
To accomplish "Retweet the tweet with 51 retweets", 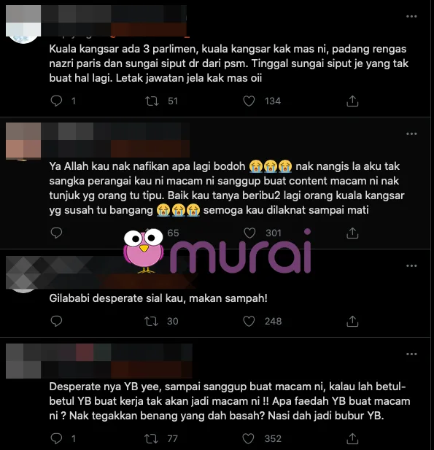I will coord(152,101).
